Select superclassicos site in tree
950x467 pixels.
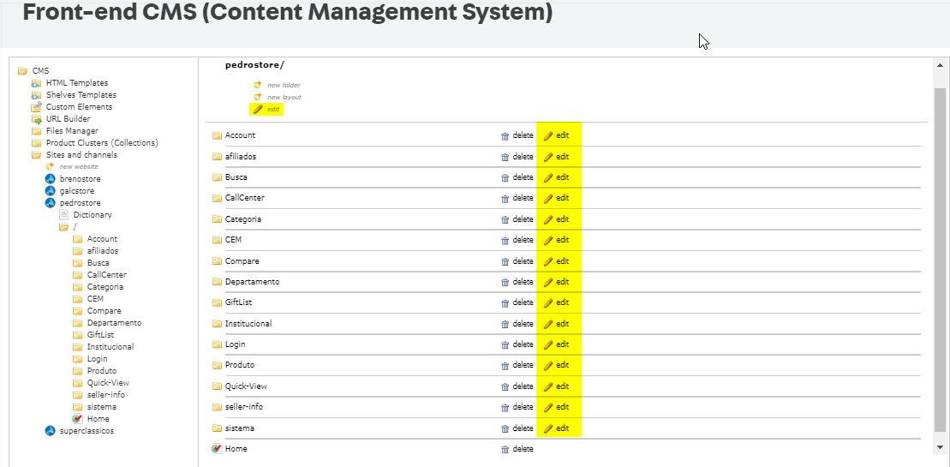[x=87, y=431]
